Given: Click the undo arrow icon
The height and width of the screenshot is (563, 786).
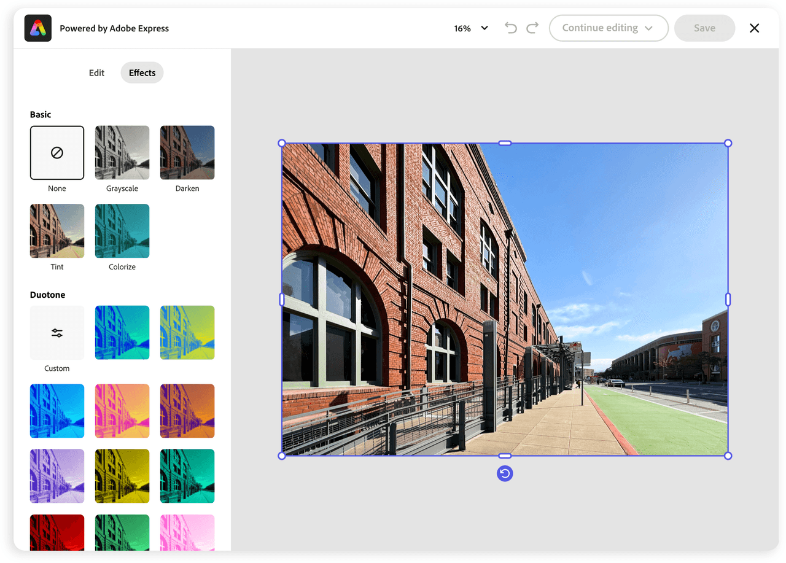Looking at the screenshot, I should [x=510, y=28].
